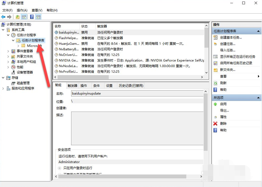
Task: Click the 显示所有正在运行的任务 icon
Action: [x=215, y=56]
